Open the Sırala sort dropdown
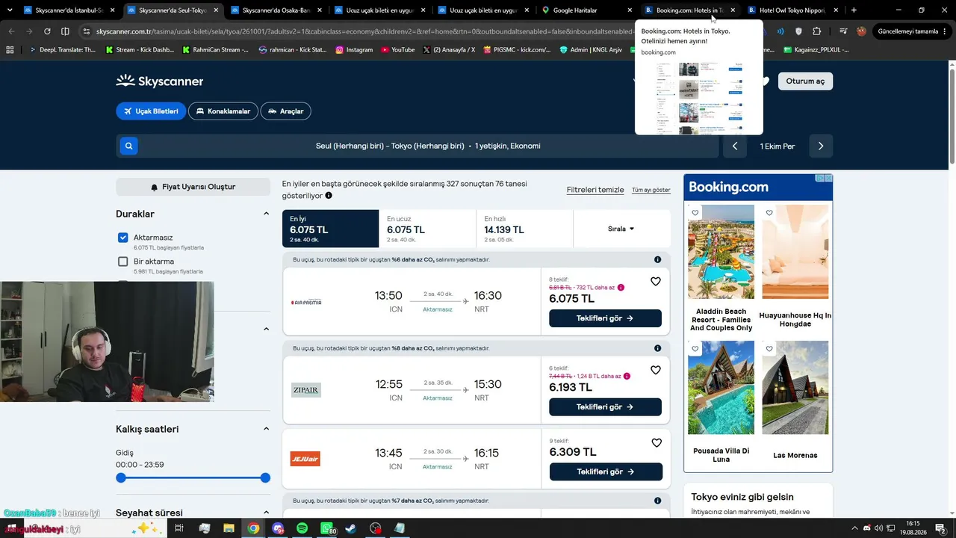 pyautogui.click(x=621, y=229)
